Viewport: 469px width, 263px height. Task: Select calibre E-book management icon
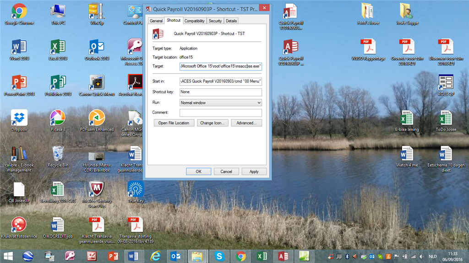coord(19,159)
